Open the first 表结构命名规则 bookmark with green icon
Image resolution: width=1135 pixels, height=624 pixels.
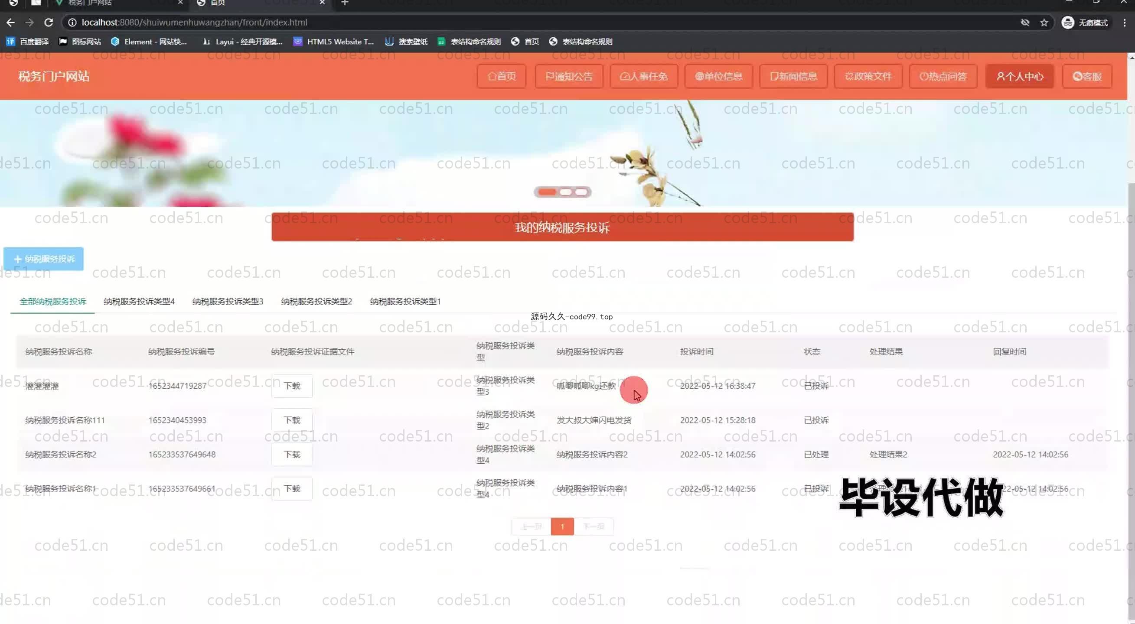[469, 42]
